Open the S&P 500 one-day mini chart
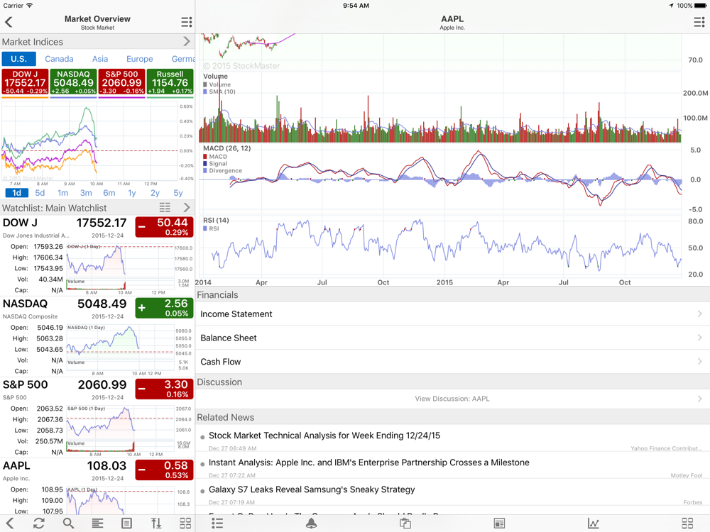This screenshot has height=532, width=710. tap(129, 431)
